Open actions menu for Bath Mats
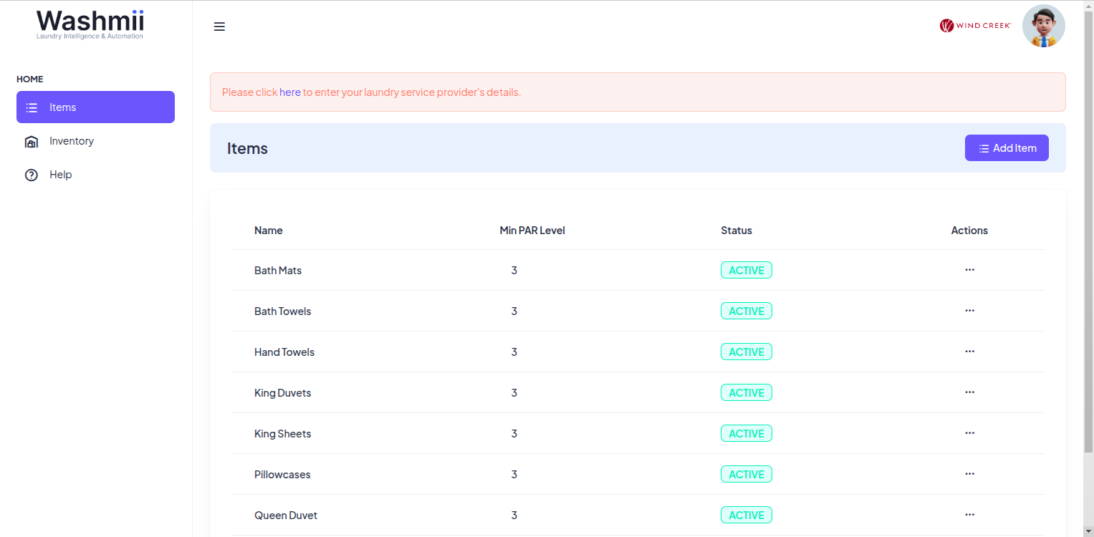Screen dimensions: 1094x537 [x=969, y=270]
